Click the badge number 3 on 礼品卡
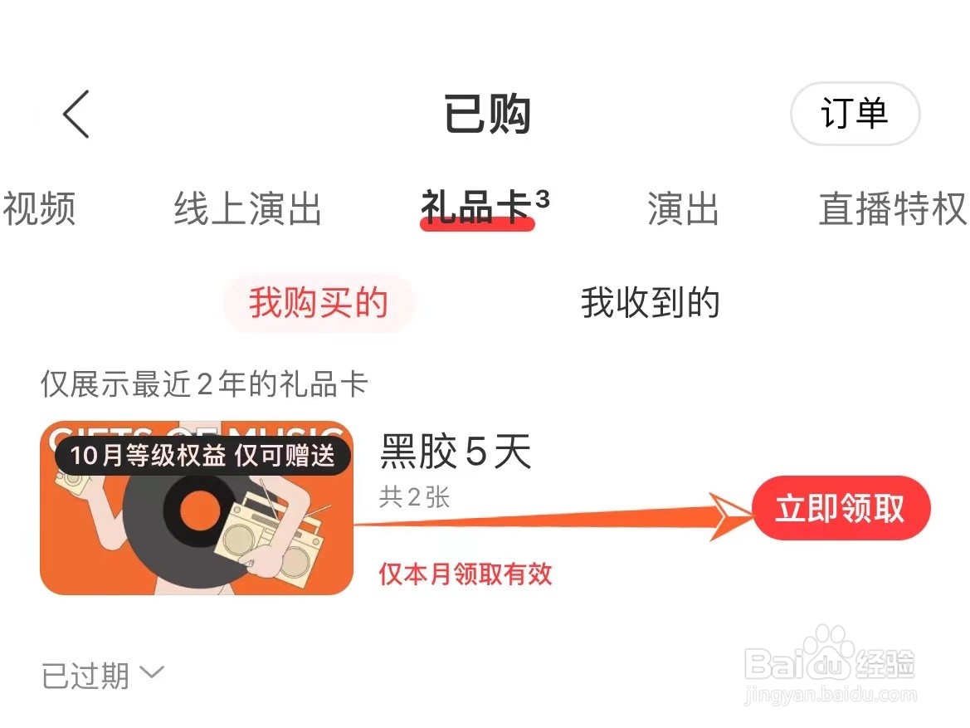The image size is (970, 728). pos(543,198)
